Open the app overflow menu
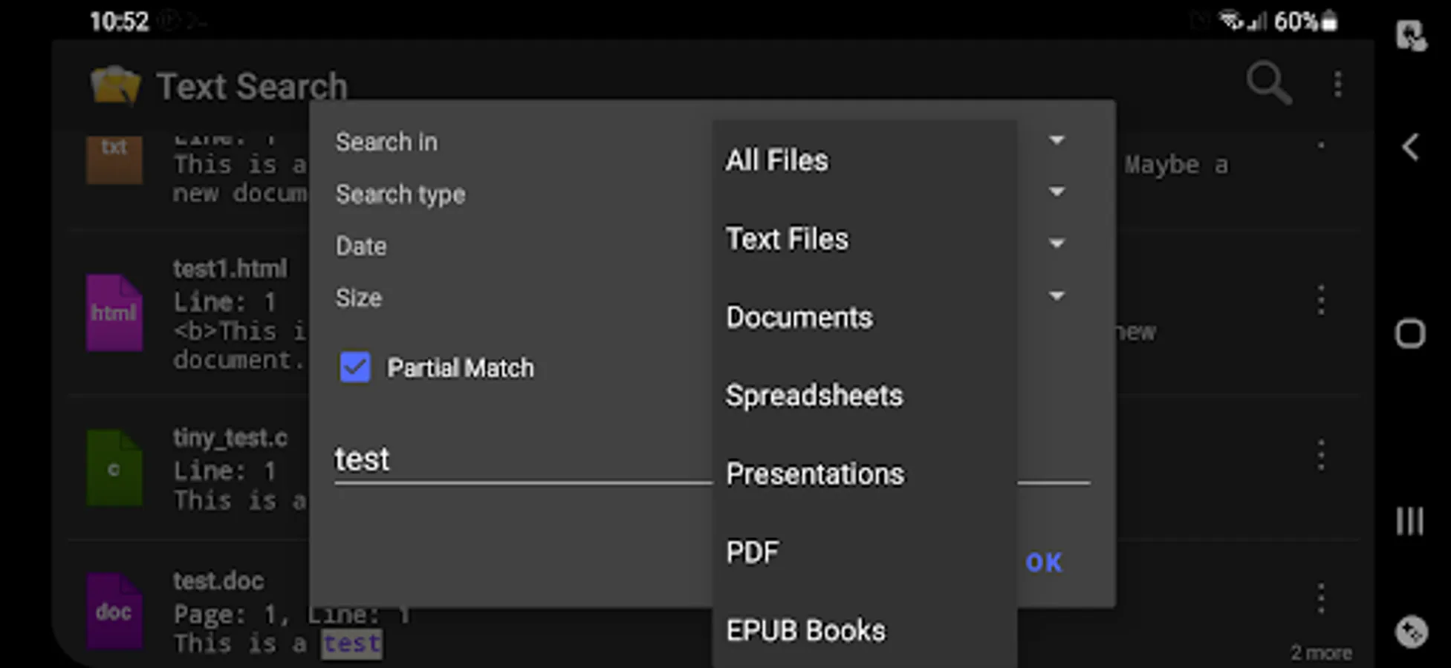This screenshot has width=1451, height=668. (x=1337, y=84)
